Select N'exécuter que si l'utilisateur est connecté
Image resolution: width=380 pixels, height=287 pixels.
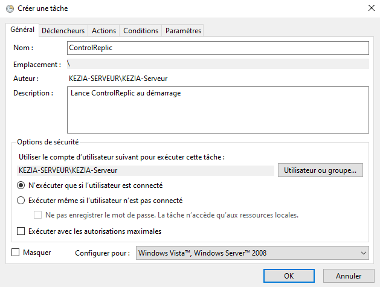click(x=21, y=185)
